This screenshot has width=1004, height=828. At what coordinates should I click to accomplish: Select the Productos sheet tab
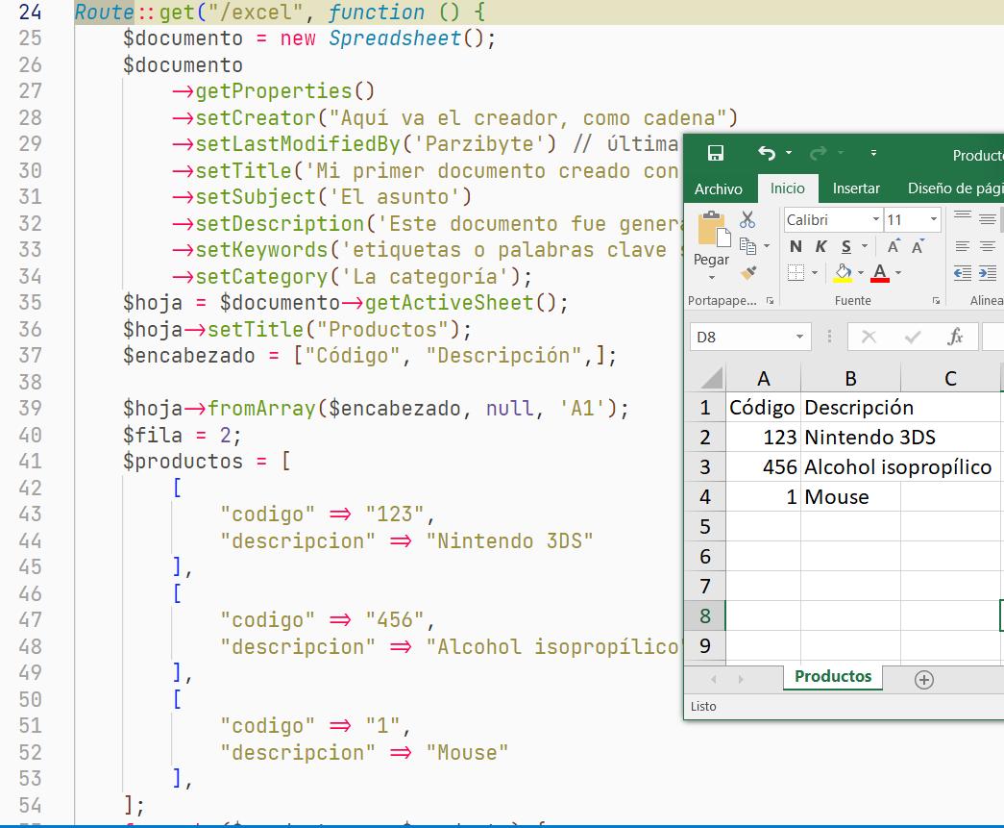click(833, 677)
